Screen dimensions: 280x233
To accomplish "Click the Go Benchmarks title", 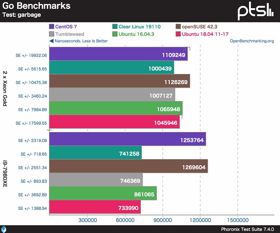I will coord(37,6).
